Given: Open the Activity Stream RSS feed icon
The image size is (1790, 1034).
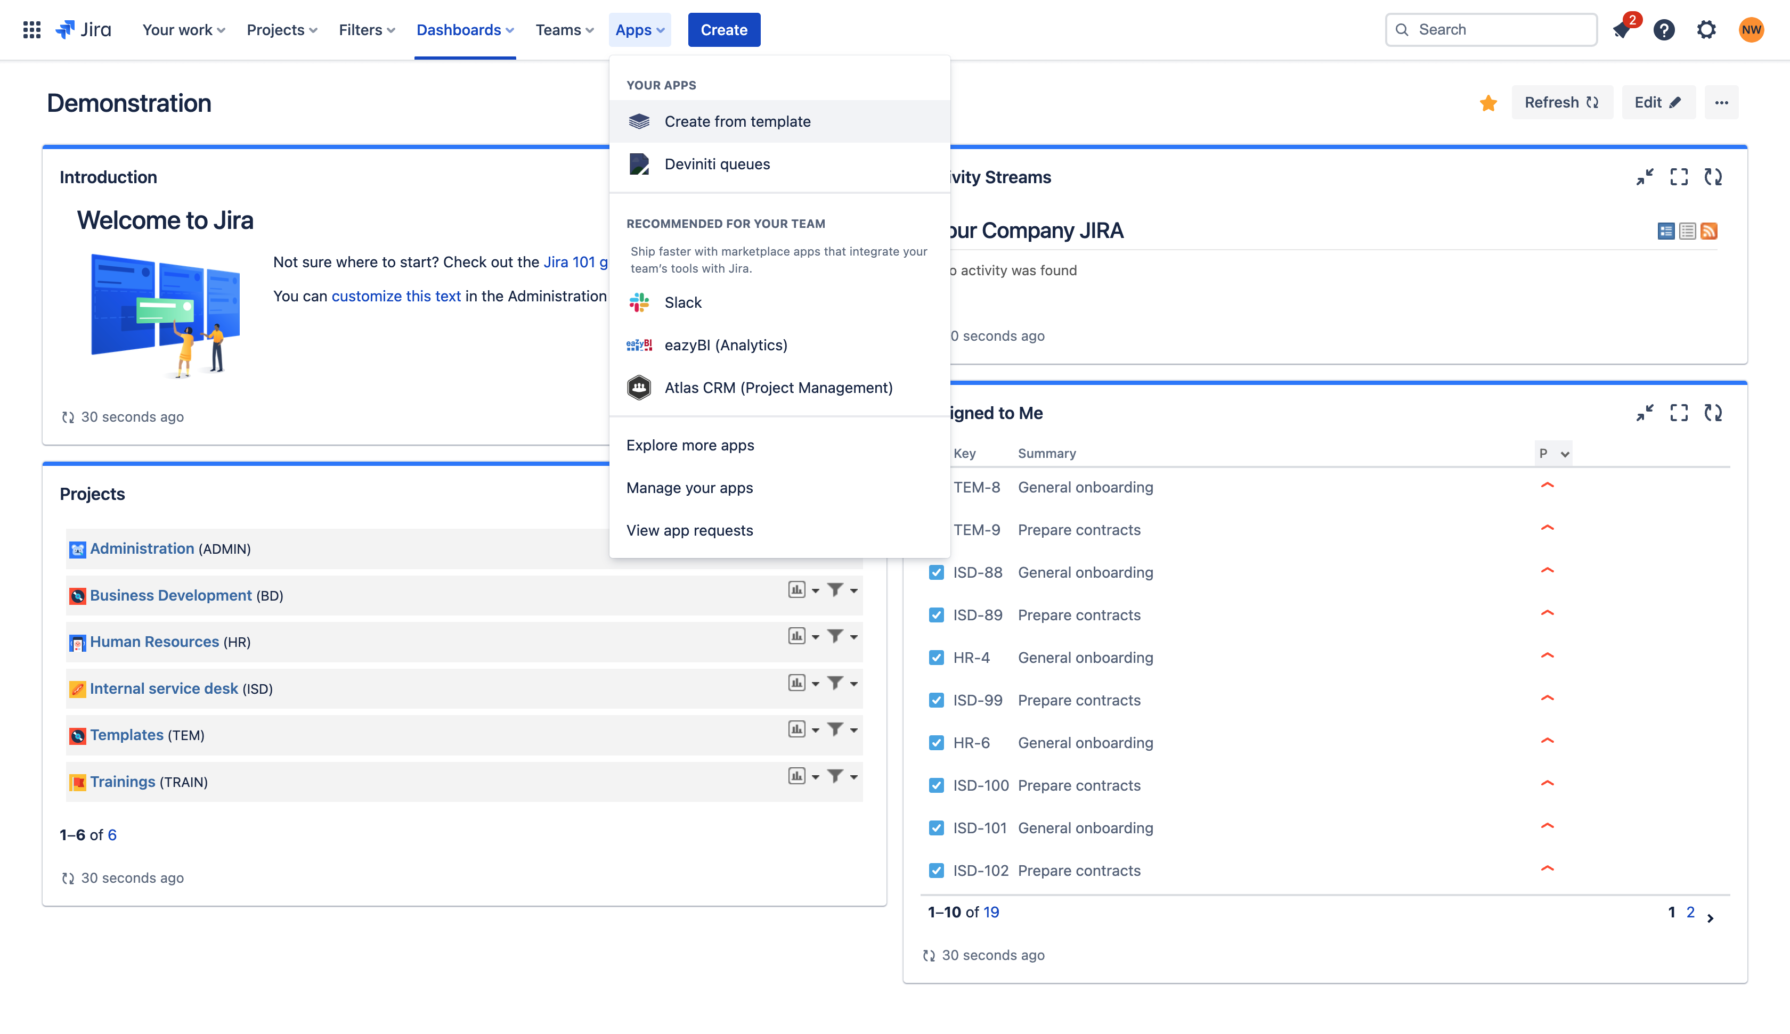Looking at the screenshot, I should point(1708,231).
